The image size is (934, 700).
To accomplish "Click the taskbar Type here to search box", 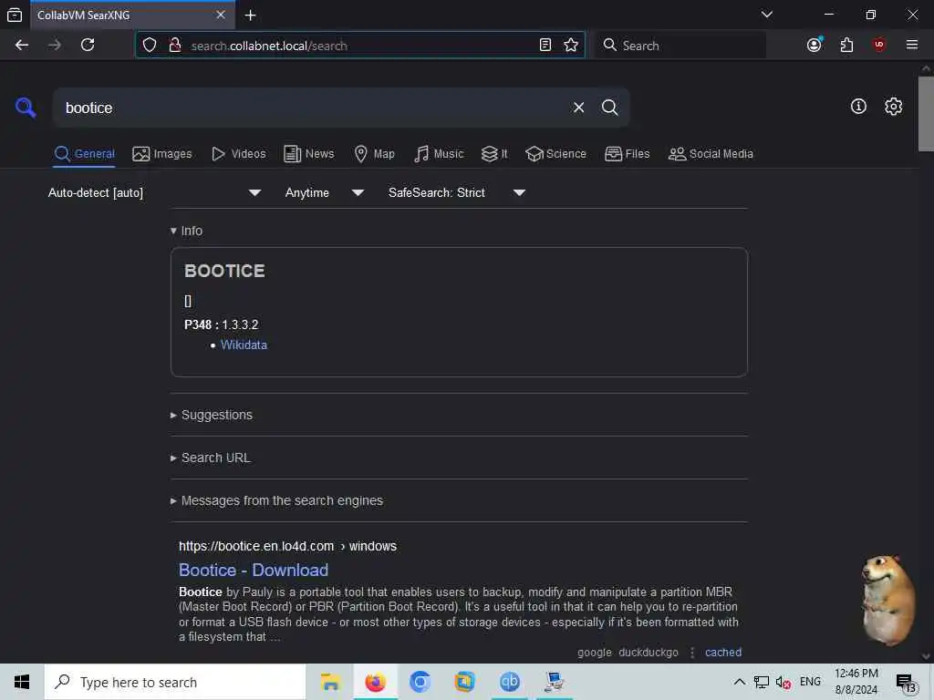I will [175, 682].
